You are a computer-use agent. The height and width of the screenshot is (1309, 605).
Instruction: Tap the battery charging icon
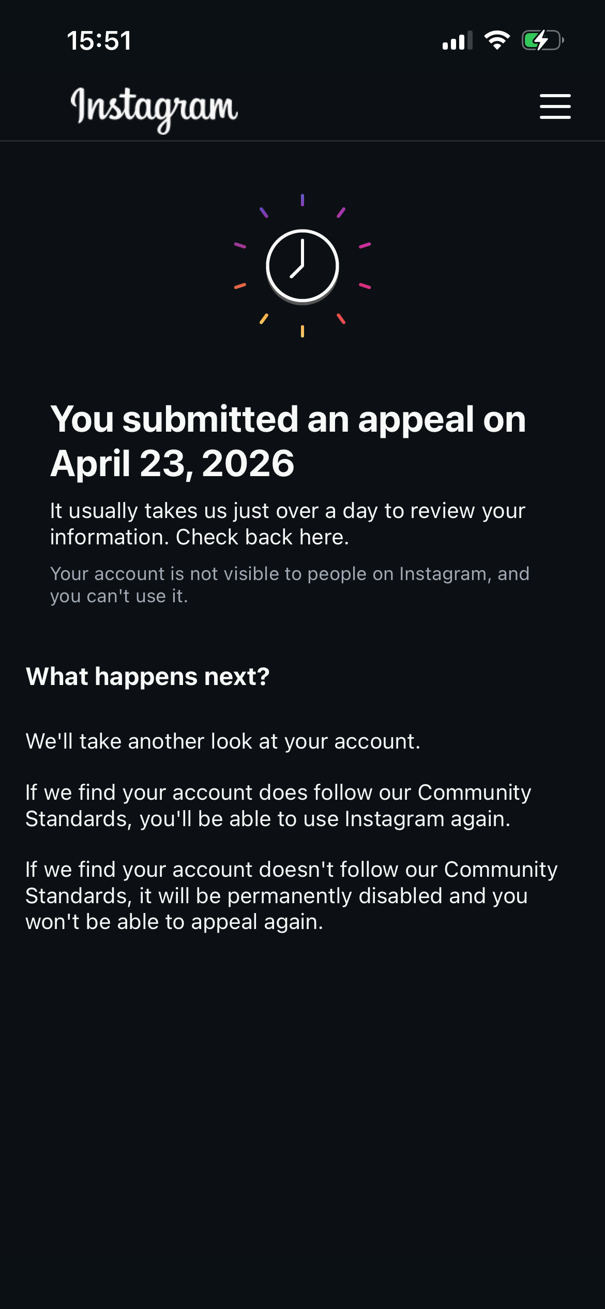click(x=542, y=40)
